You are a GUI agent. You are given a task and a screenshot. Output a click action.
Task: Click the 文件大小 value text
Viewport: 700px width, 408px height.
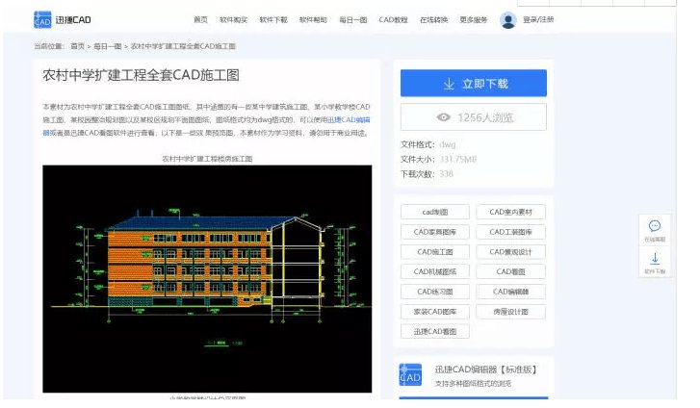[458, 159]
